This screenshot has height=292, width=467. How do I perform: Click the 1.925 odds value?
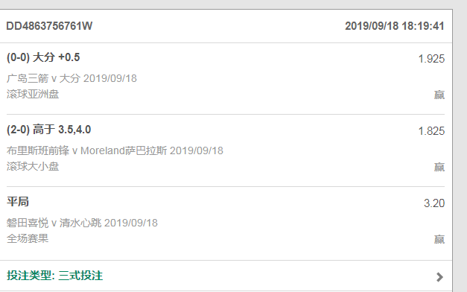pos(431,59)
